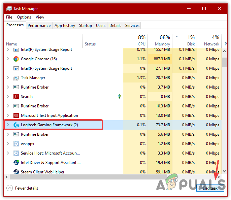This screenshot has width=231, height=200.
Task: Sort by the Disk column header
Action: pyautogui.click(x=185, y=41)
